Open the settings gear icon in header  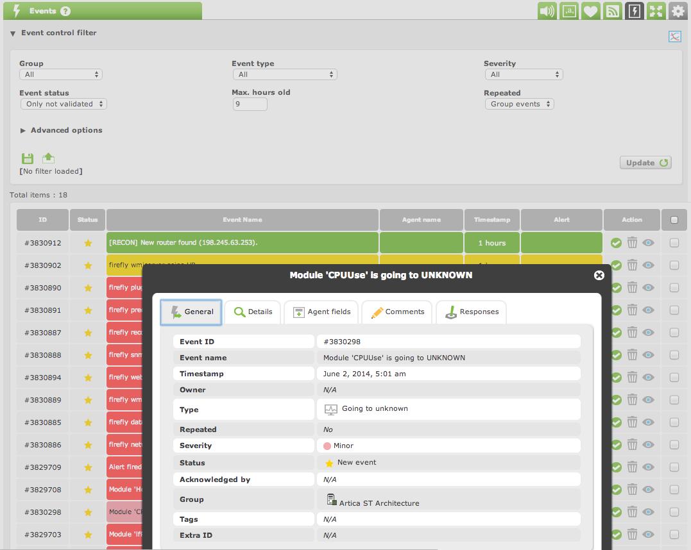(678, 10)
